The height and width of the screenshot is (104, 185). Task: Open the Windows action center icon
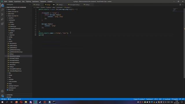coord(182,102)
